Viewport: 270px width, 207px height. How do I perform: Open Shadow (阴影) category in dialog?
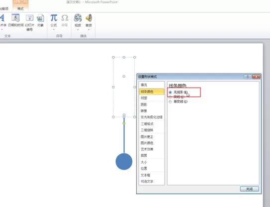152,104
